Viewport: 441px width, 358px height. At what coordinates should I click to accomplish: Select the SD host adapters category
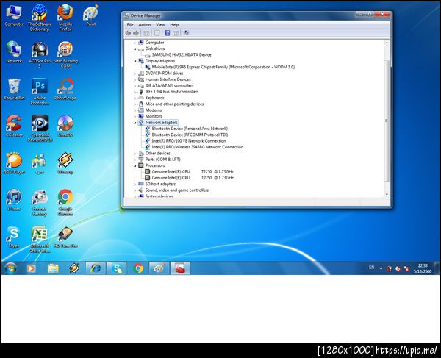[x=160, y=185]
